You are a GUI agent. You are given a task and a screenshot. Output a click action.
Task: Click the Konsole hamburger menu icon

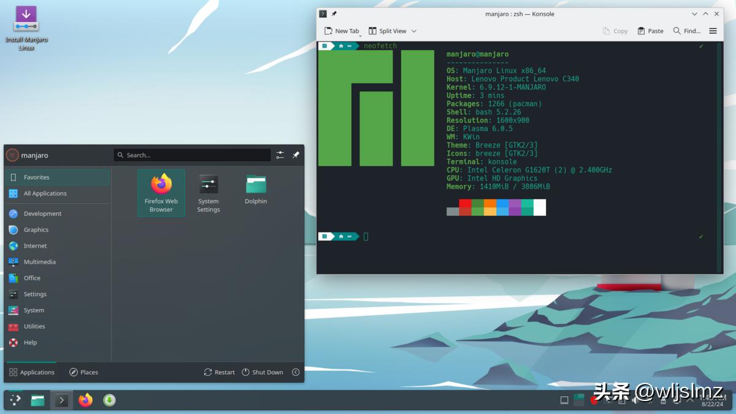click(x=713, y=31)
